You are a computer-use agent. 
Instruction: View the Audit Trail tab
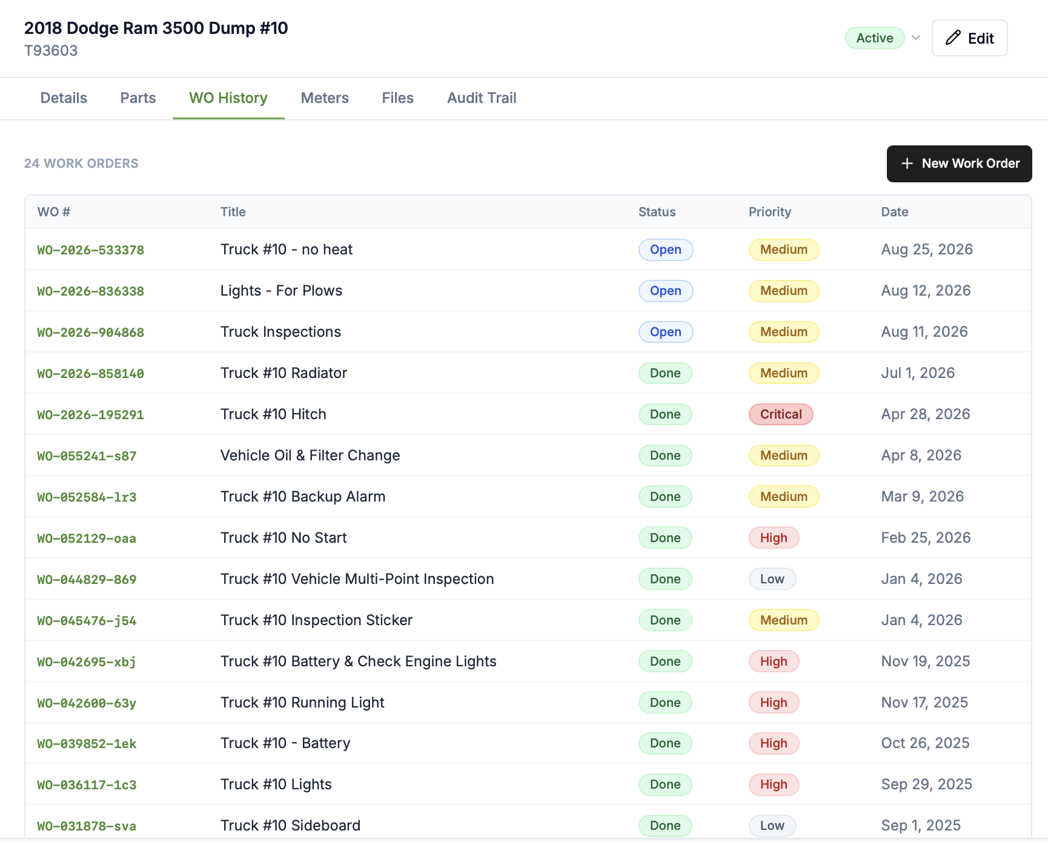pyautogui.click(x=482, y=98)
